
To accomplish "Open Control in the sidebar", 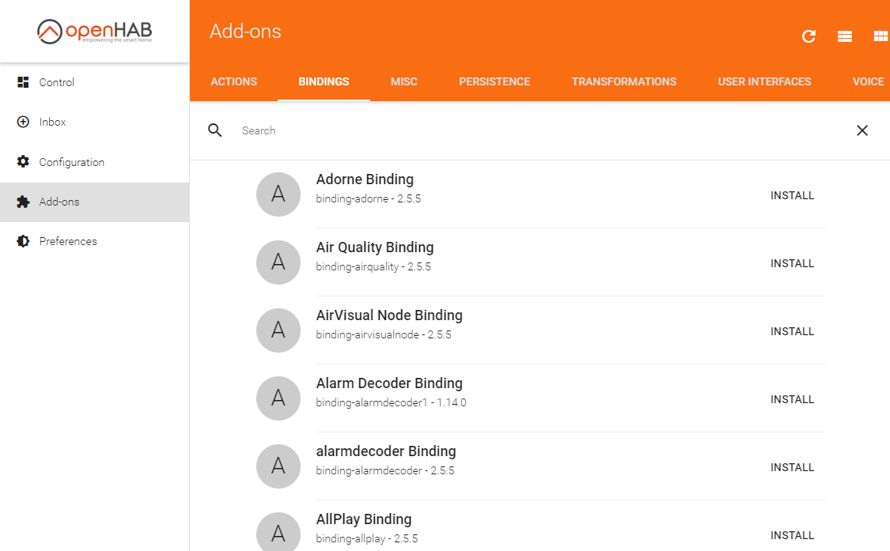I will 95,82.
